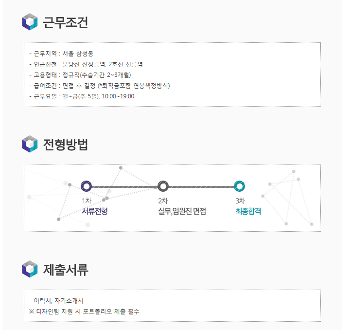This screenshot has width=350, height=330.
Task: Click the 제출서류 section heading
Action: (66, 270)
